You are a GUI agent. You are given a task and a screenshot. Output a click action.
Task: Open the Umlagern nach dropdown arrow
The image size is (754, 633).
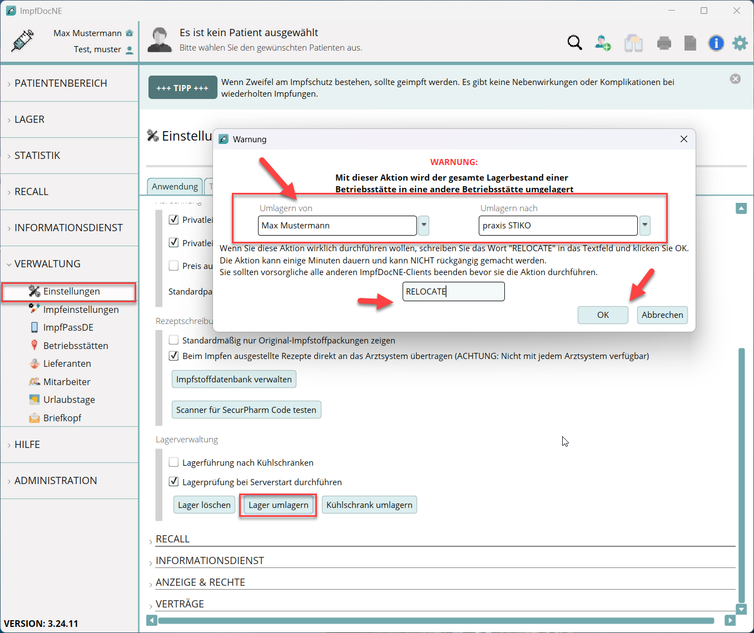[x=645, y=226]
